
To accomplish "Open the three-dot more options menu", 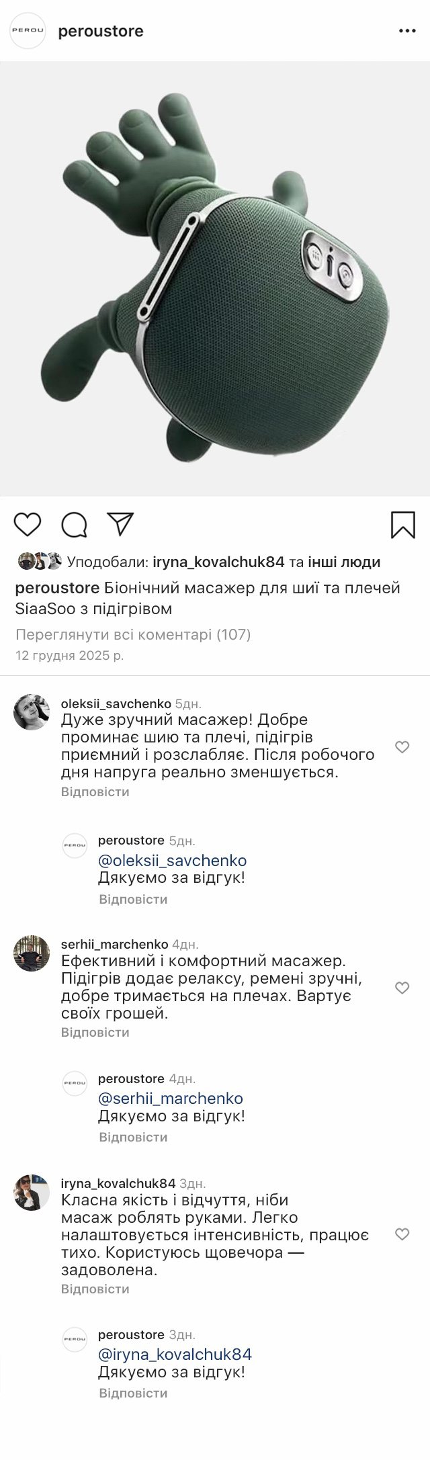I will (407, 31).
